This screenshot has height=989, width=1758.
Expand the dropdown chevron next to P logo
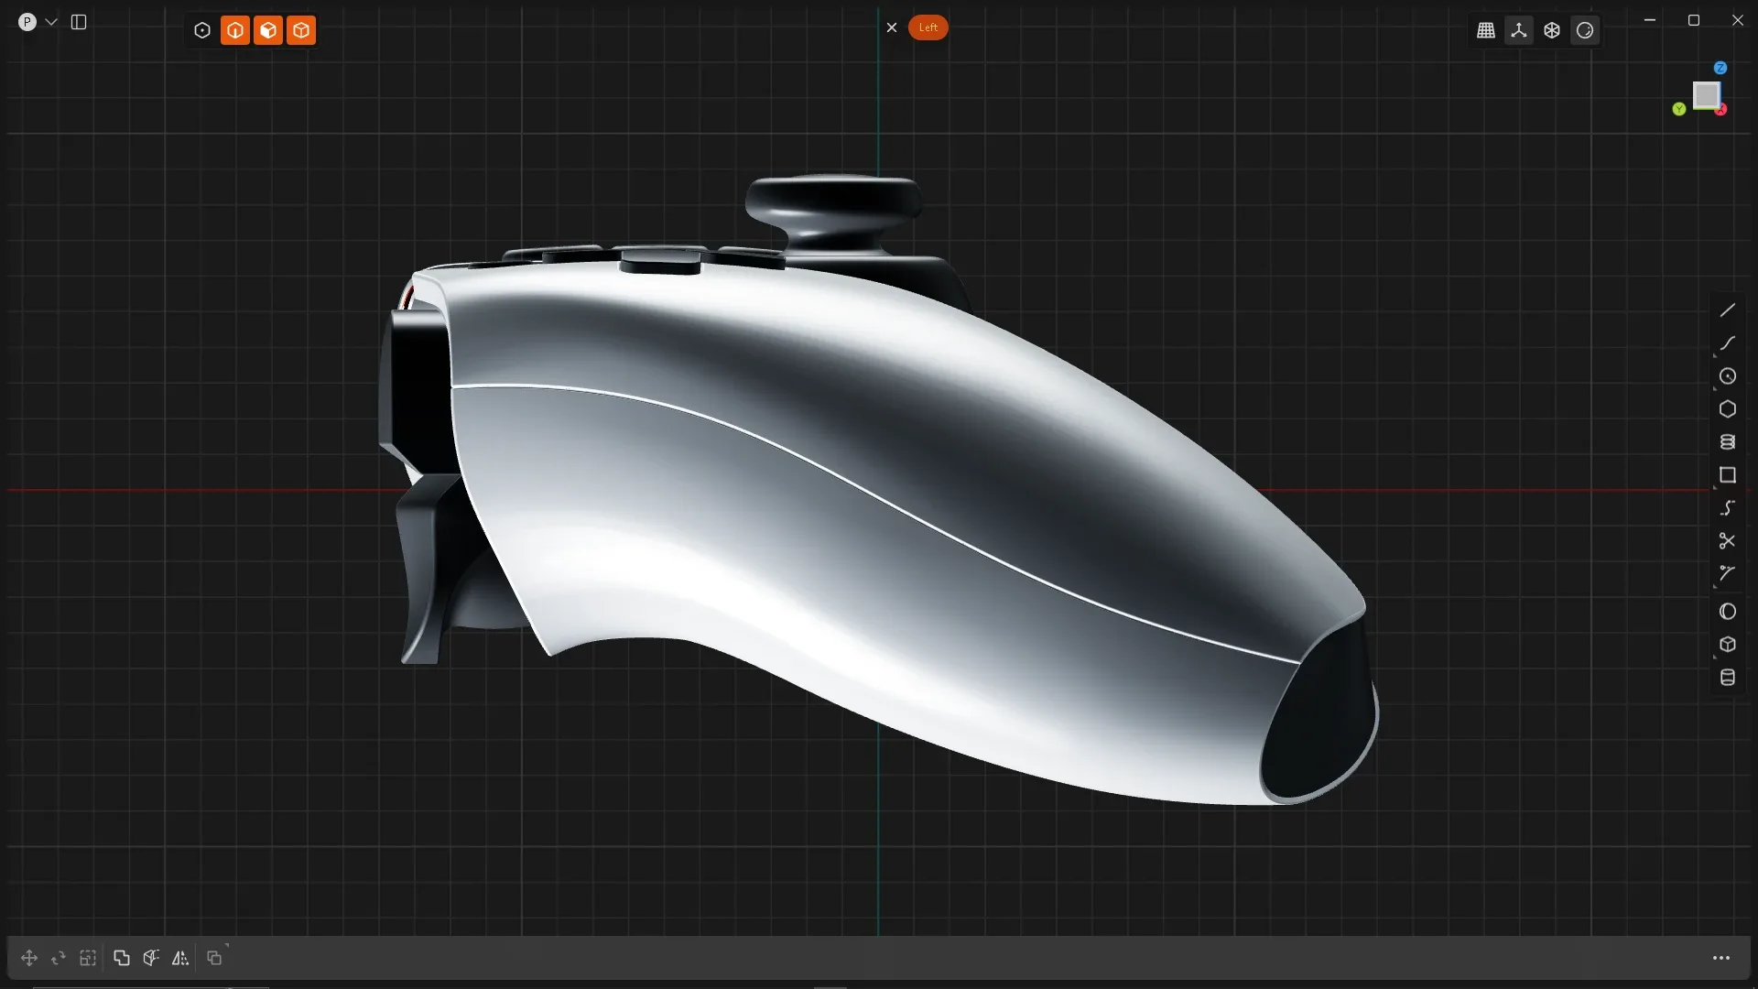[x=51, y=22]
